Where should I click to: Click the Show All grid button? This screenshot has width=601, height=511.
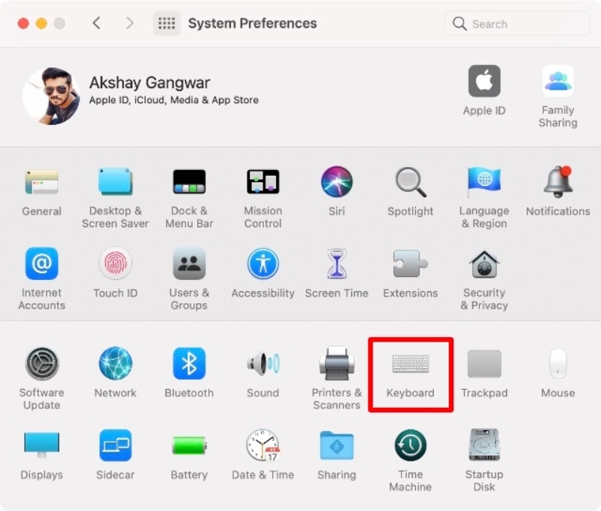167,23
